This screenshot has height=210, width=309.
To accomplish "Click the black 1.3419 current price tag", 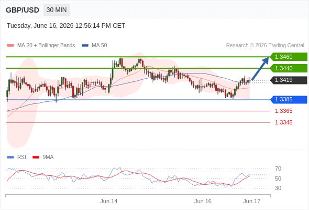I will click(x=289, y=80).
